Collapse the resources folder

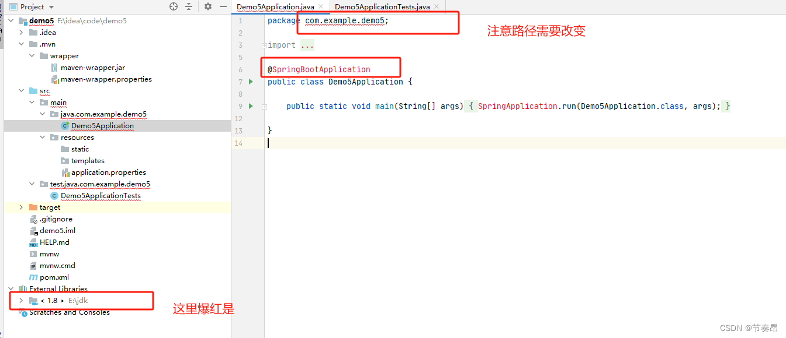tap(43, 138)
